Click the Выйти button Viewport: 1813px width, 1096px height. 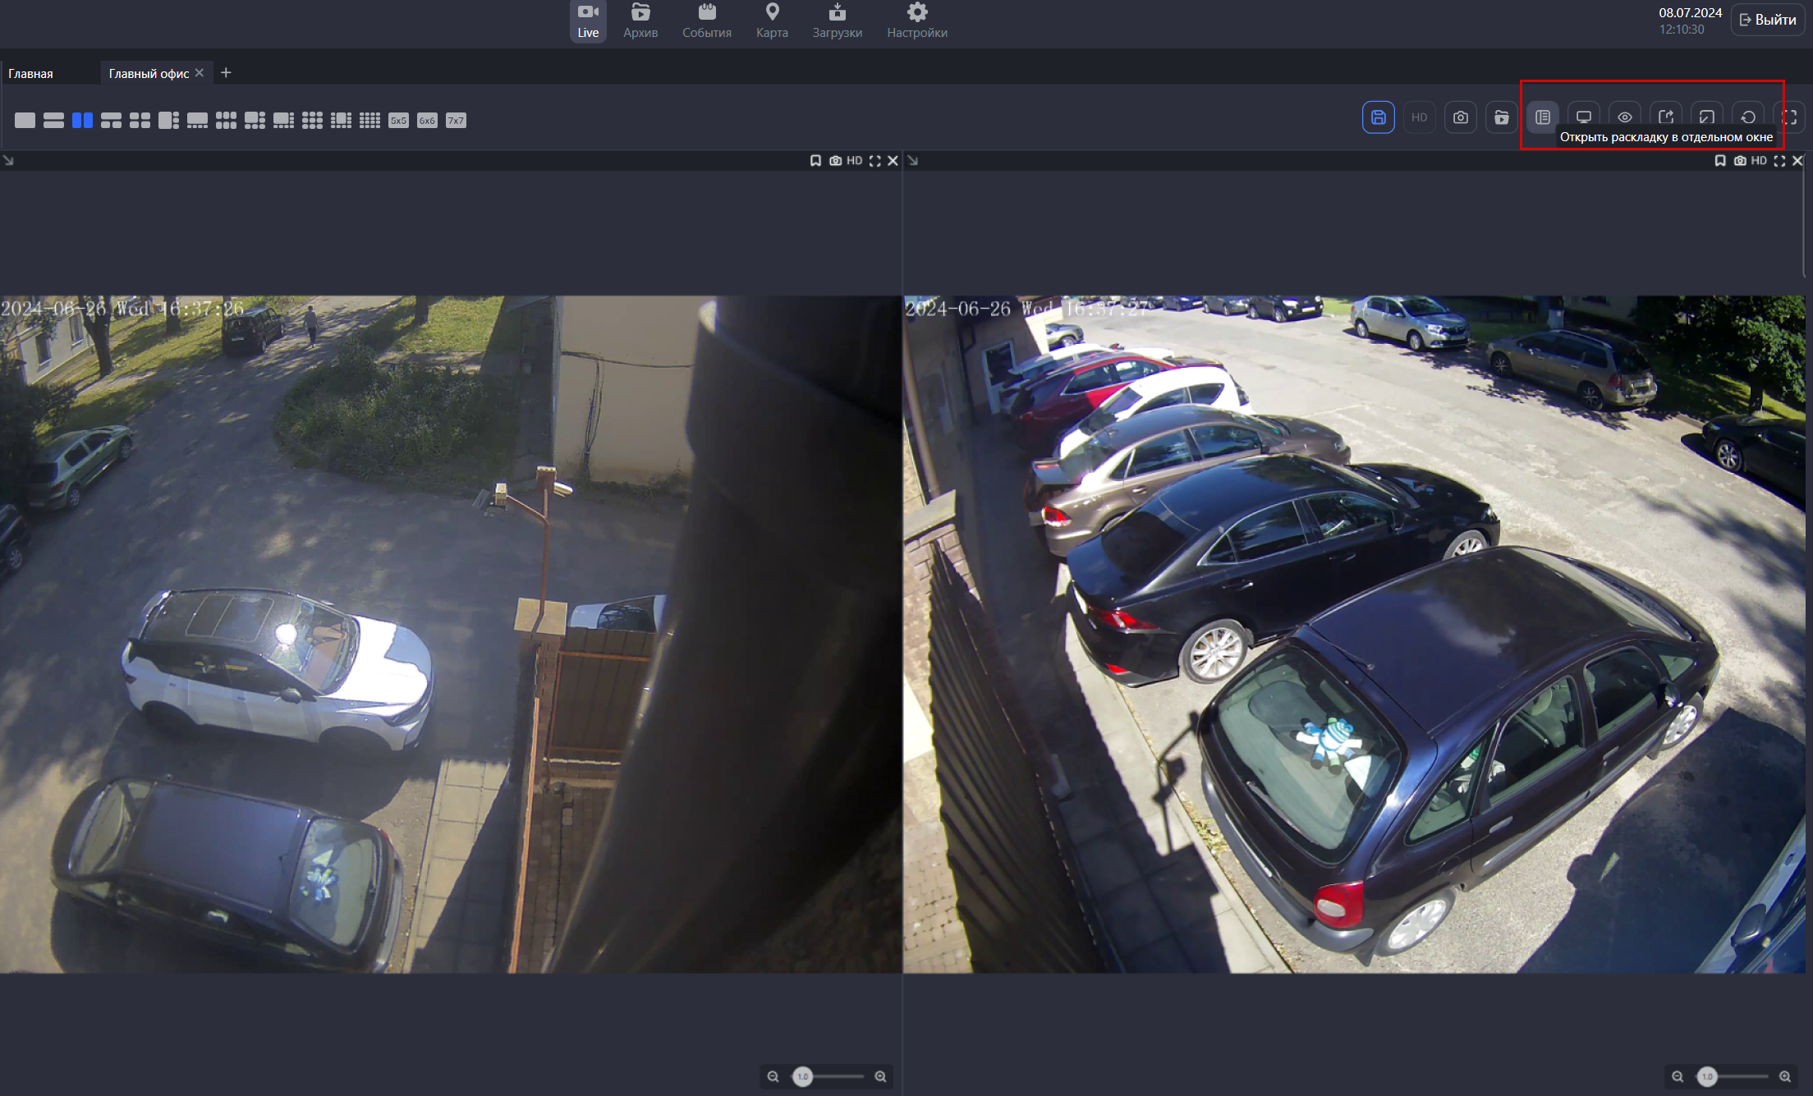1767,19
